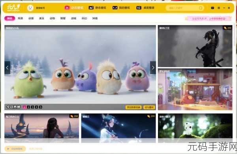Select the 动漫 category
Image resolution: width=237 pixels, height=154 pixels.
31,18
